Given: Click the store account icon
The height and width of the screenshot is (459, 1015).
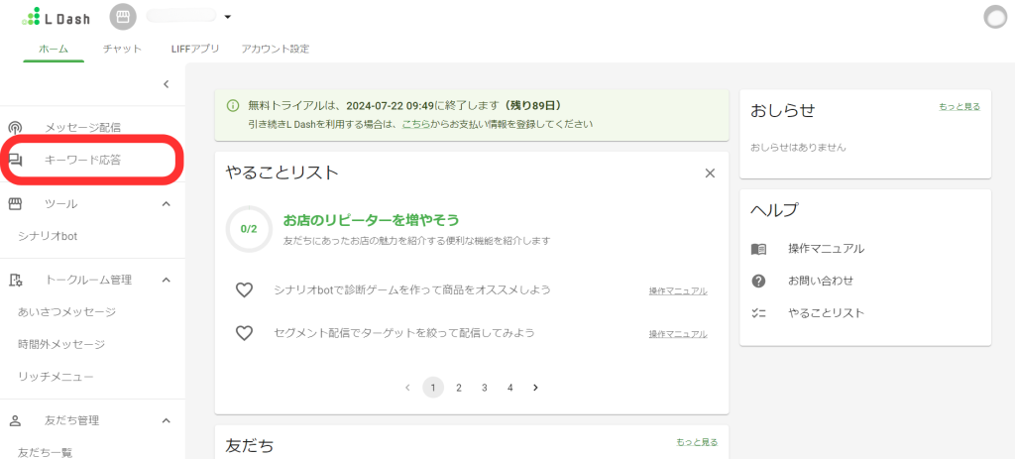Looking at the screenshot, I should 123,17.
